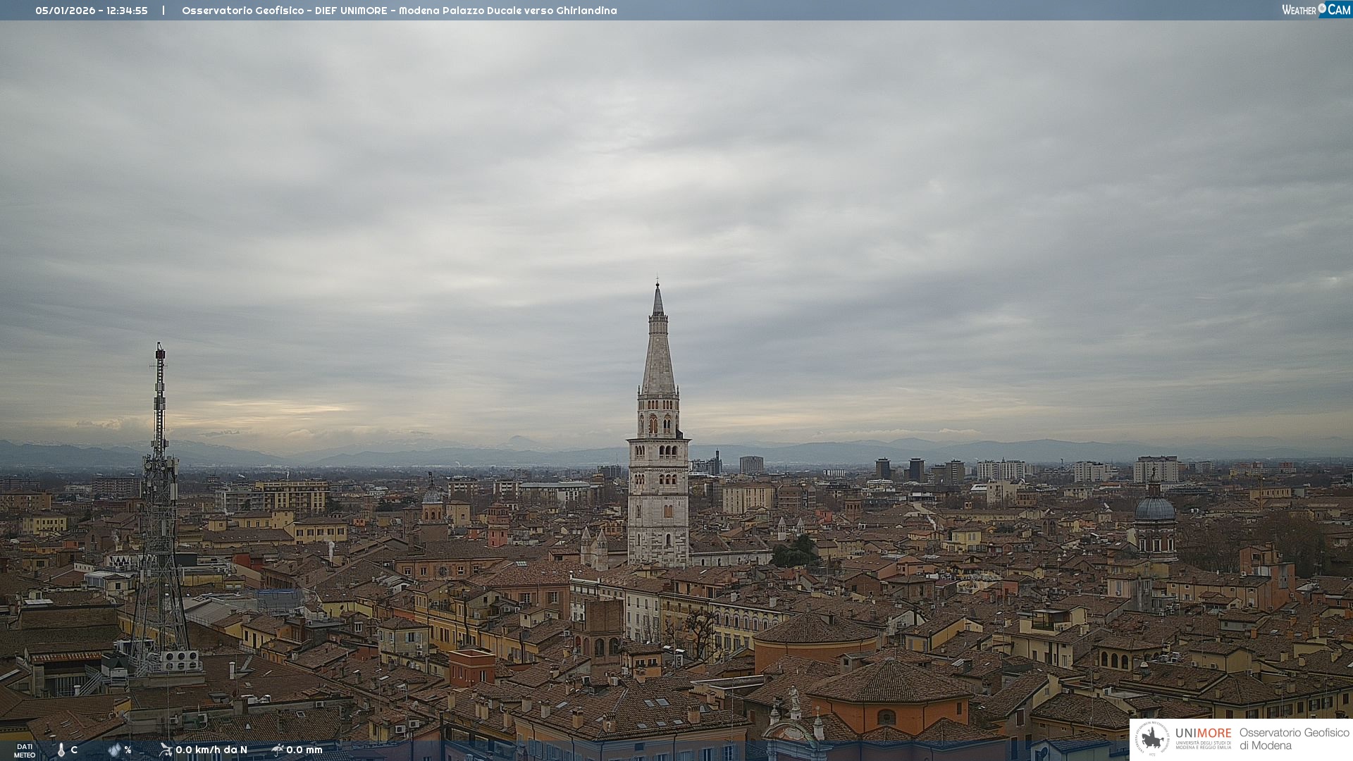Click the Osservatorio Geofisico di Modena text

[1294, 739]
